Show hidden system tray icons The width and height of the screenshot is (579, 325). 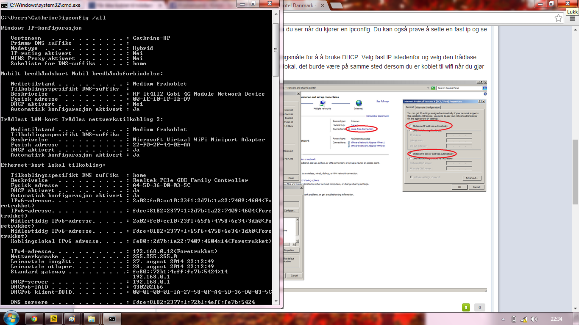pos(503,319)
